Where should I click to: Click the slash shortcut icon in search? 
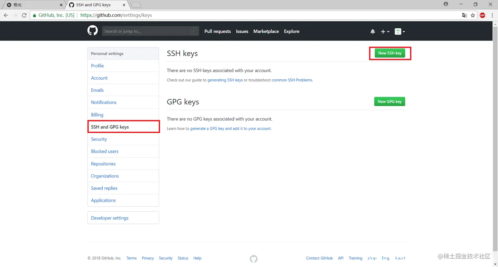[x=194, y=31]
